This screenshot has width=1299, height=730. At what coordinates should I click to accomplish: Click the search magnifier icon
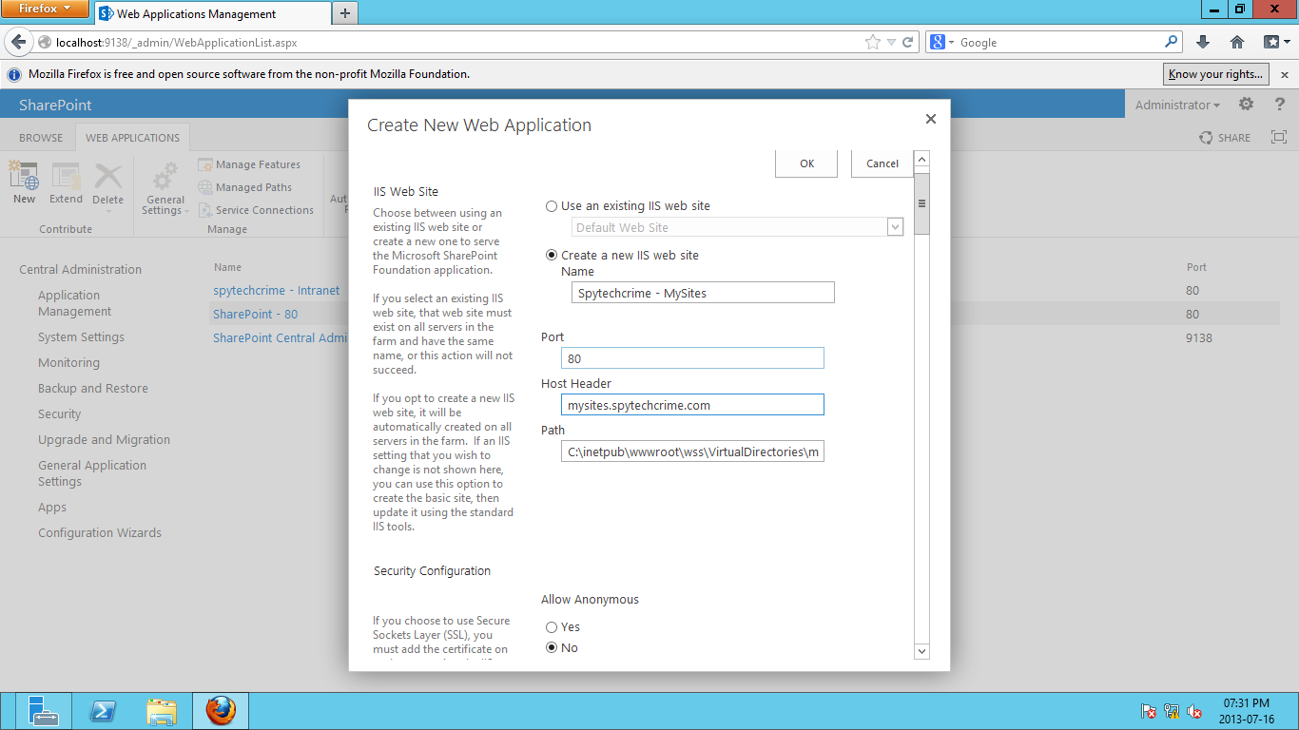point(1172,42)
